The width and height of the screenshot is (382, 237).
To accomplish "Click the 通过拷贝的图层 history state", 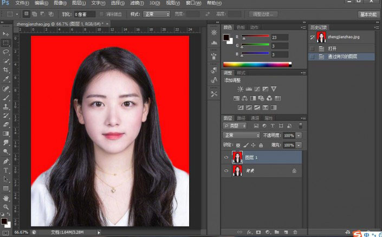I will tap(342, 56).
